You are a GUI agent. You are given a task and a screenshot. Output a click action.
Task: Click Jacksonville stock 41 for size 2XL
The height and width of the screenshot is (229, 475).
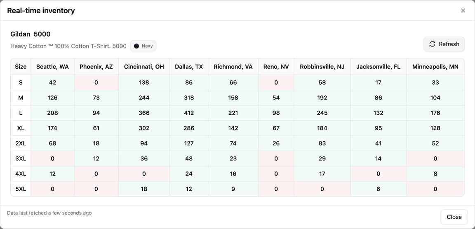379,143
